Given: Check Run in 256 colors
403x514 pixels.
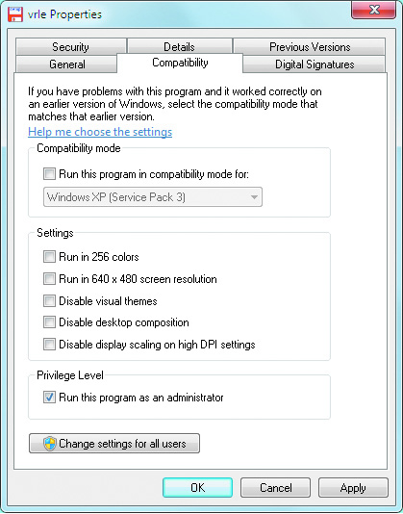Looking at the screenshot, I should [49, 257].
